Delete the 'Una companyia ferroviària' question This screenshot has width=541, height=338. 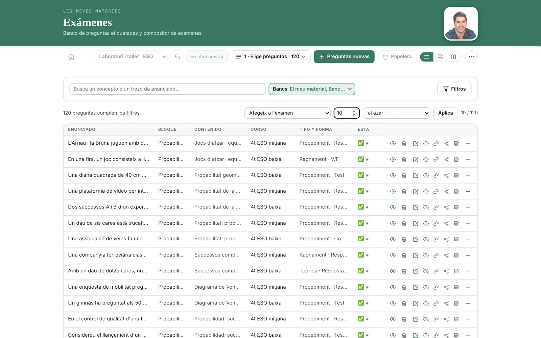pyautogui.click(x=404, y=255)
